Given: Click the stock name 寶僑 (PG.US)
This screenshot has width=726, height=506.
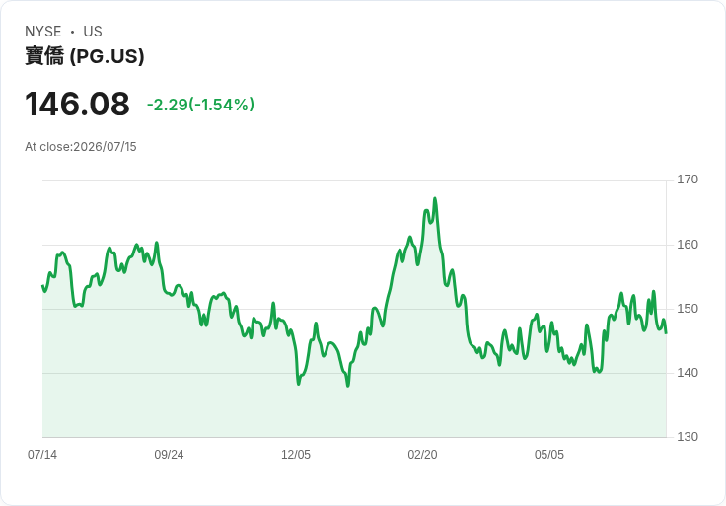Looking at the screenshot, I should pos(84,56).
